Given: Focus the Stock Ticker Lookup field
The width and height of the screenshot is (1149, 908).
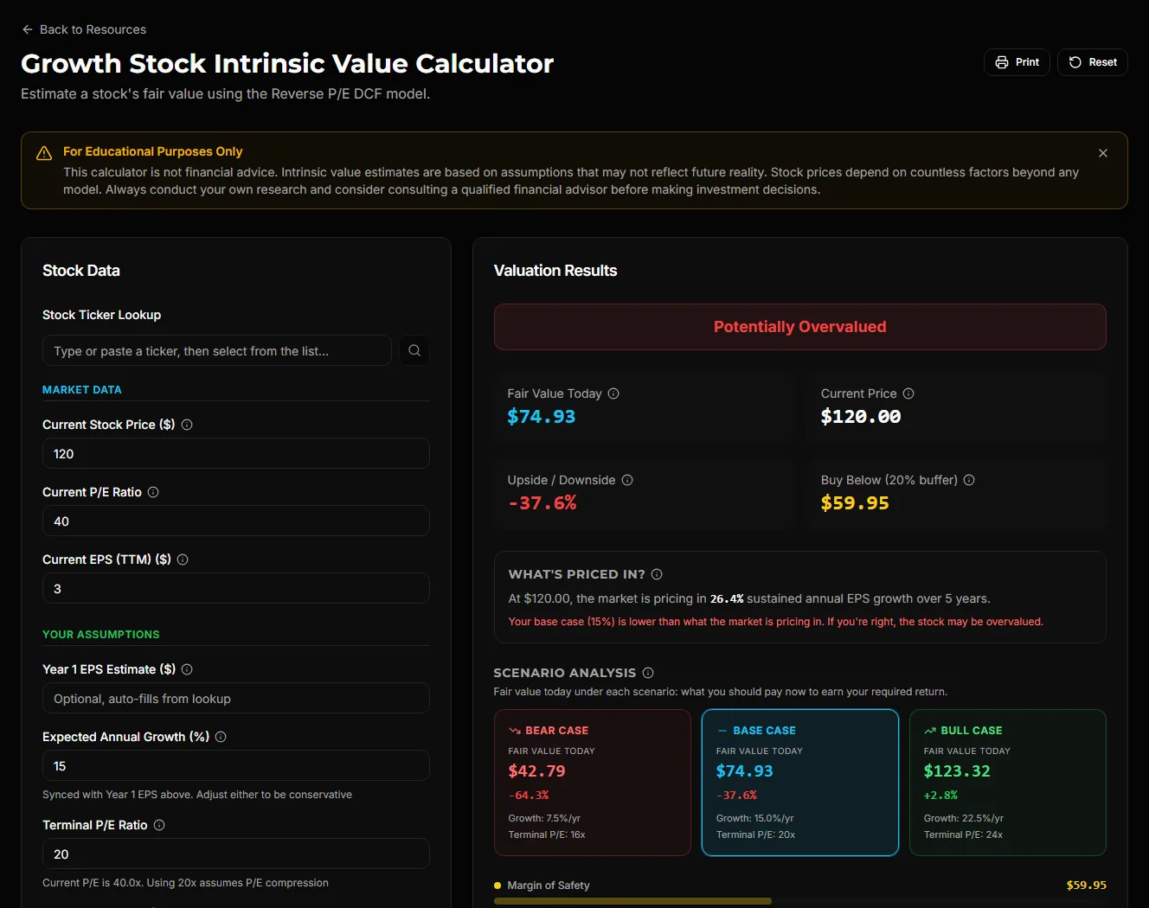Looking at the screenshot, I should (x=217, y=350).
